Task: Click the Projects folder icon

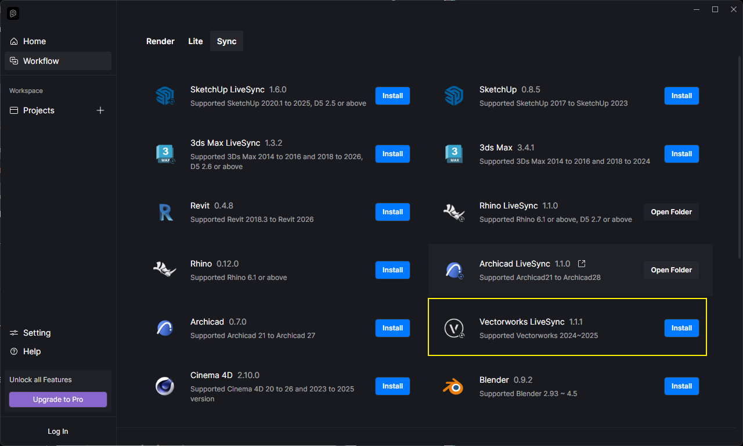Action: (14, 110)
